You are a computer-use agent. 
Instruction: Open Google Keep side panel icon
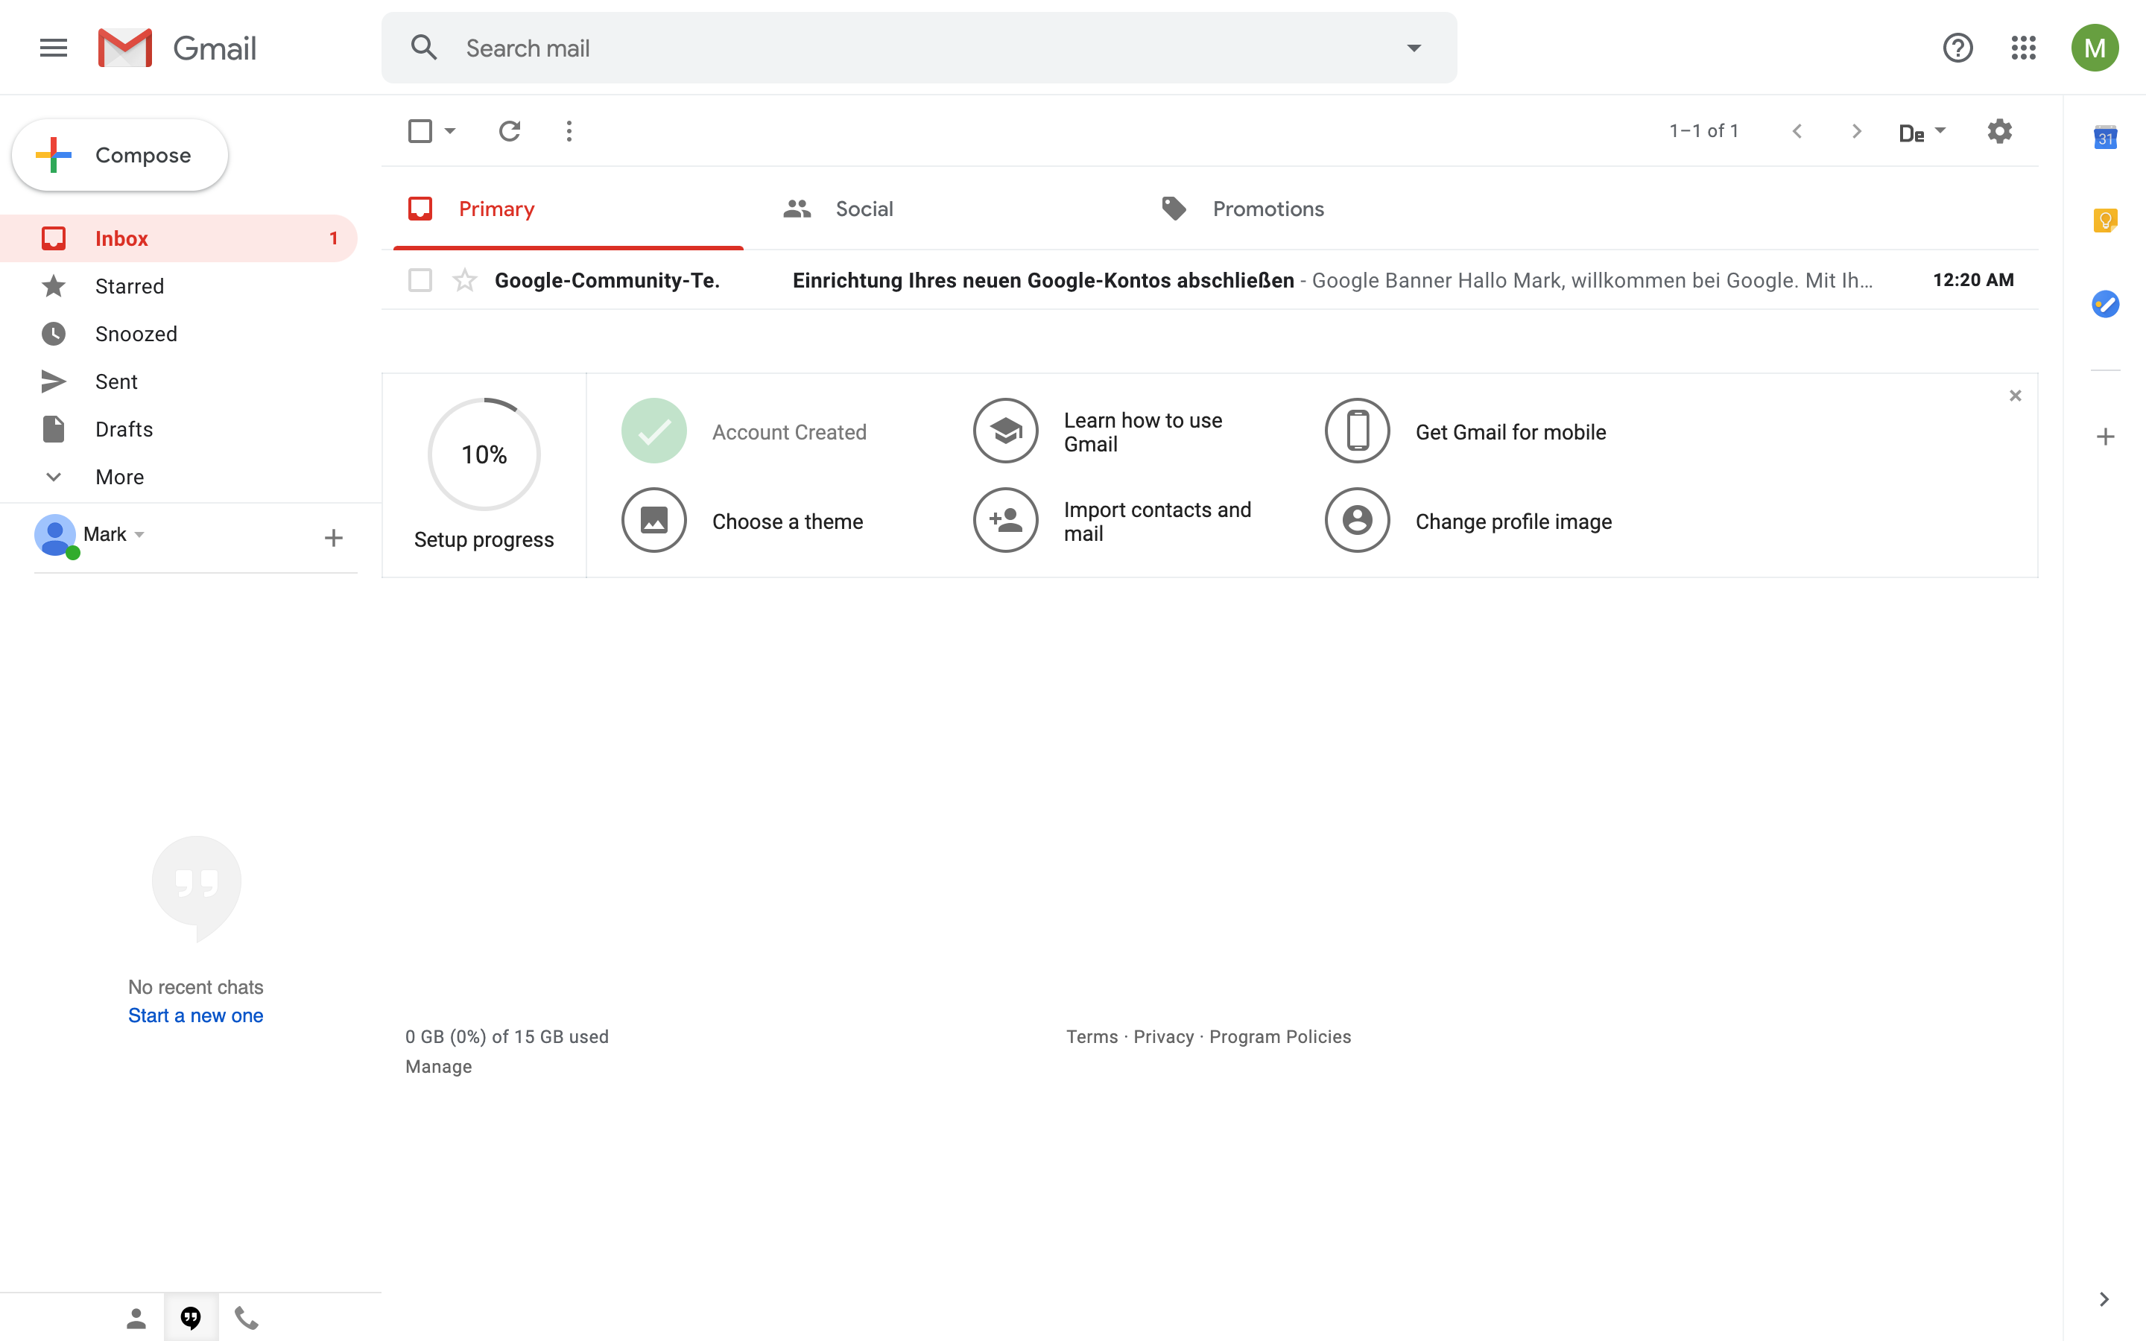pyautogui.click(x=2104, y=220)
